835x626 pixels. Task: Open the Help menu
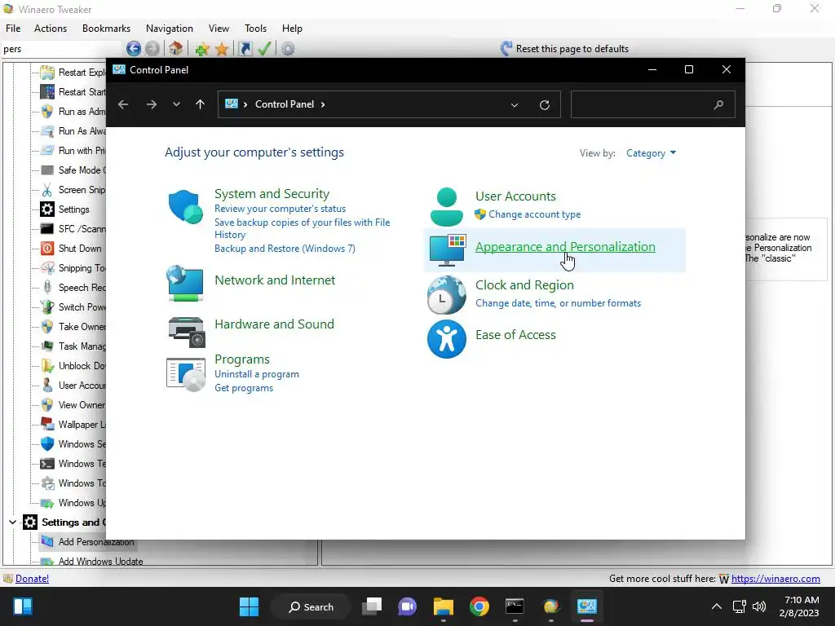[x=292, y=29]
